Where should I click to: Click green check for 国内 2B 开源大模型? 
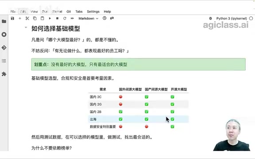(x=172, y=112)
